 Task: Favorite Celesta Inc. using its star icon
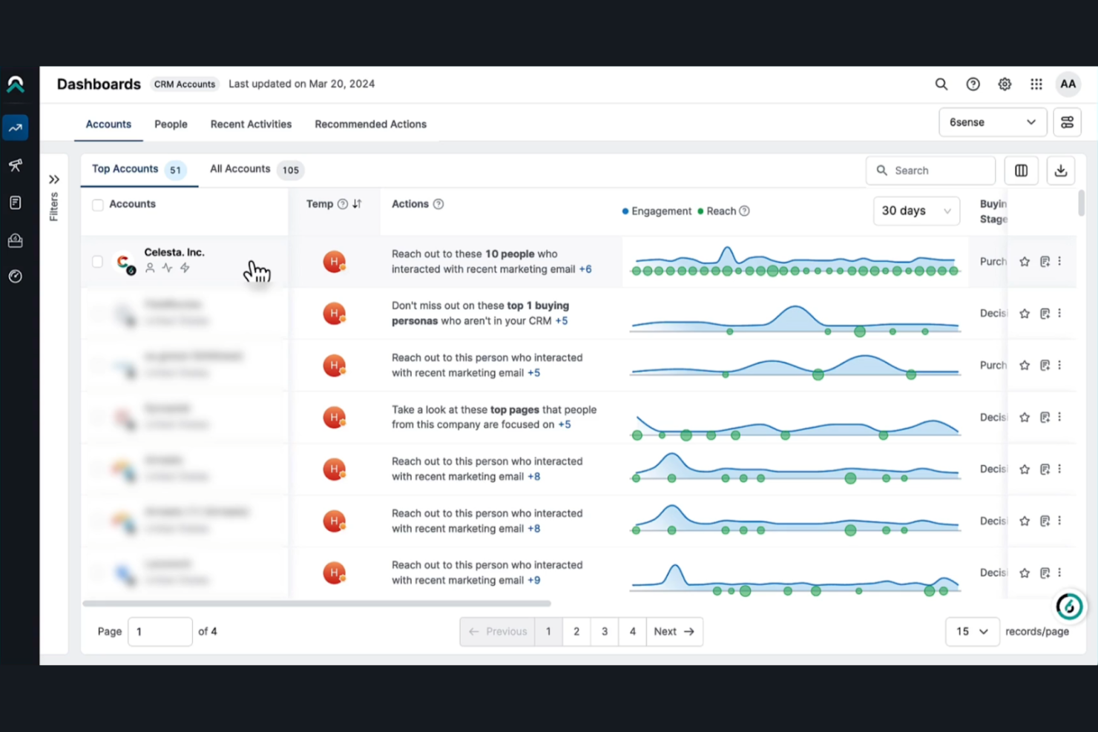(x=1025, y=261)
